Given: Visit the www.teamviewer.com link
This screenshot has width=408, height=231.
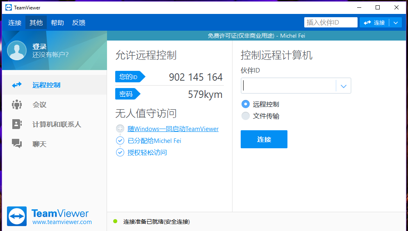Looking at the screenshot, I should coord(62,222).
